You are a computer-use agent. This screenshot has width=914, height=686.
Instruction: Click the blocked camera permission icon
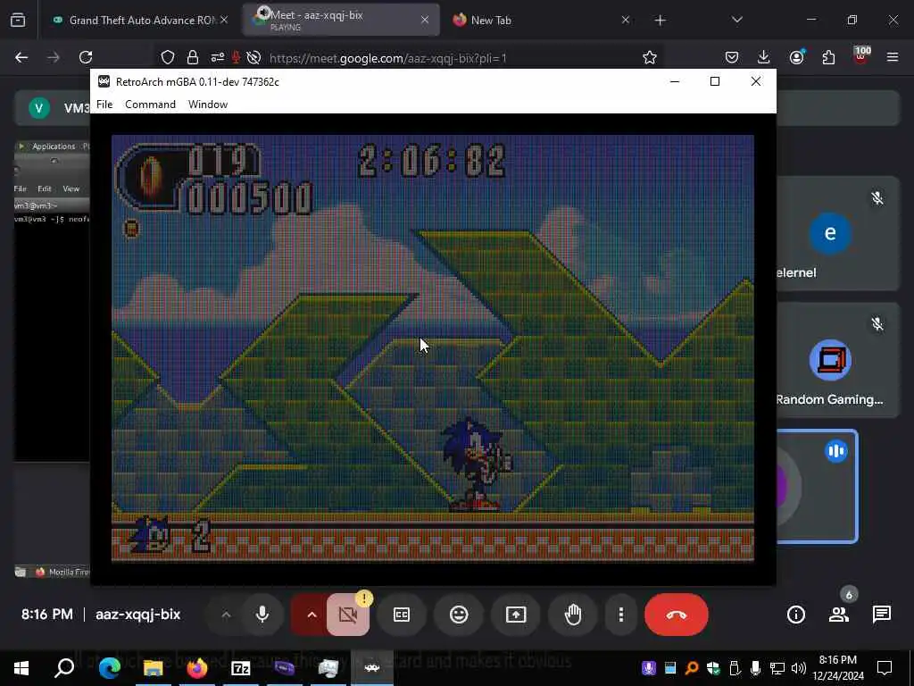(x=253, y=57)
